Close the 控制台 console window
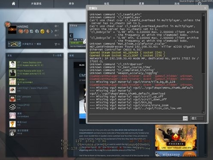This screenshot has width=213, height=160. pos(205,8)
